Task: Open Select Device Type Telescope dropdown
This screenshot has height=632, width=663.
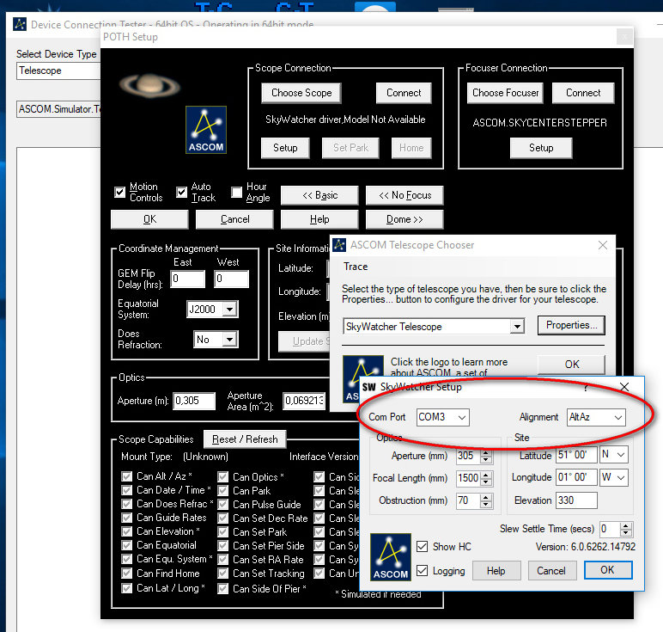Action: (58, 71)
